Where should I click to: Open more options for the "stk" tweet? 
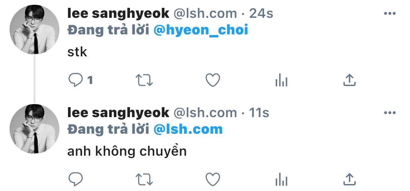click(390, 14)
